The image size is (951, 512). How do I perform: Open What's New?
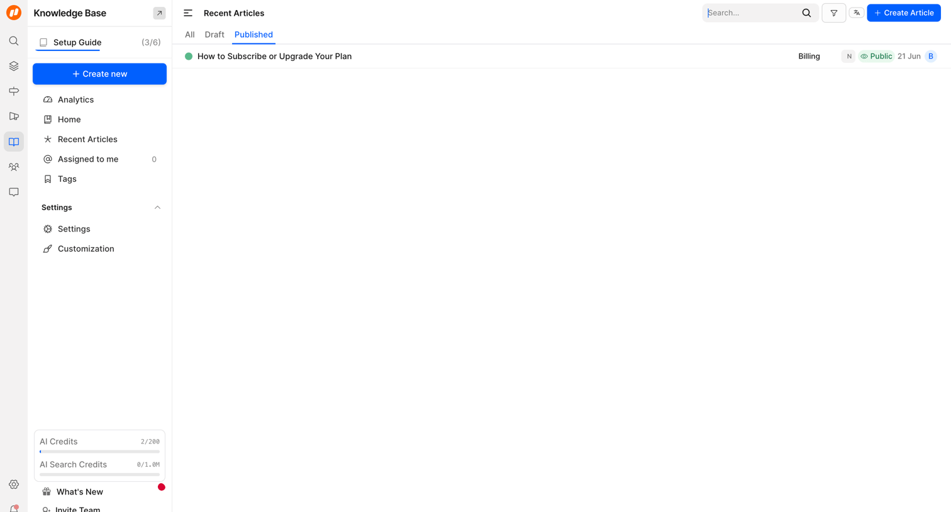pos(80,492)
